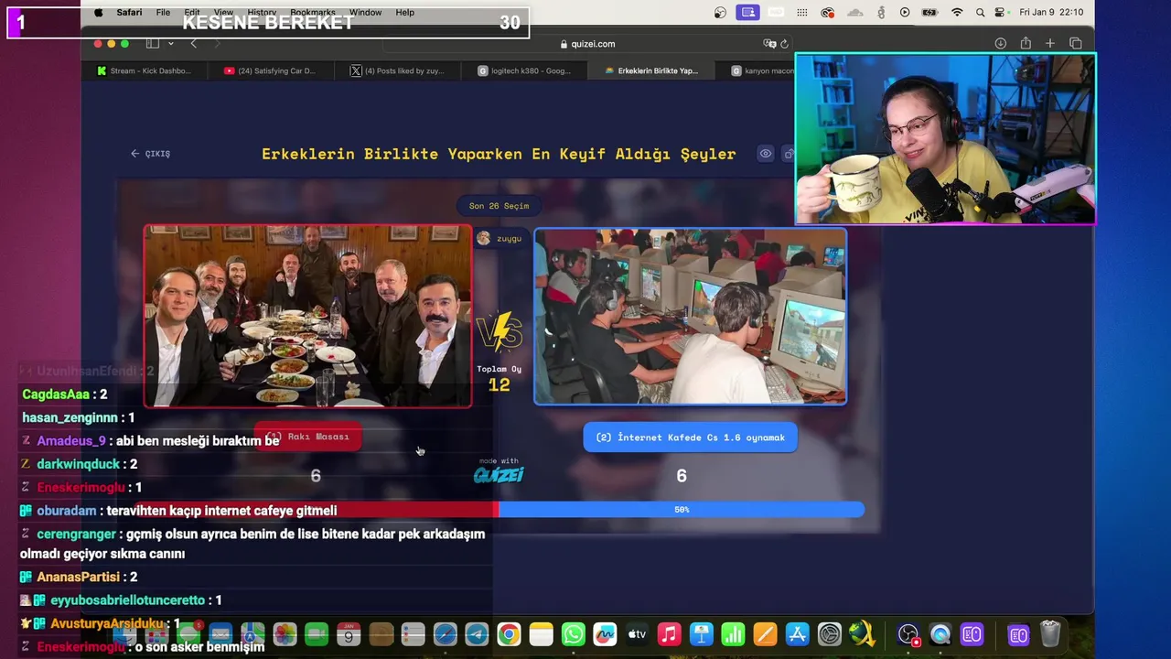Open Telegram from the dock

pos(477,634)
